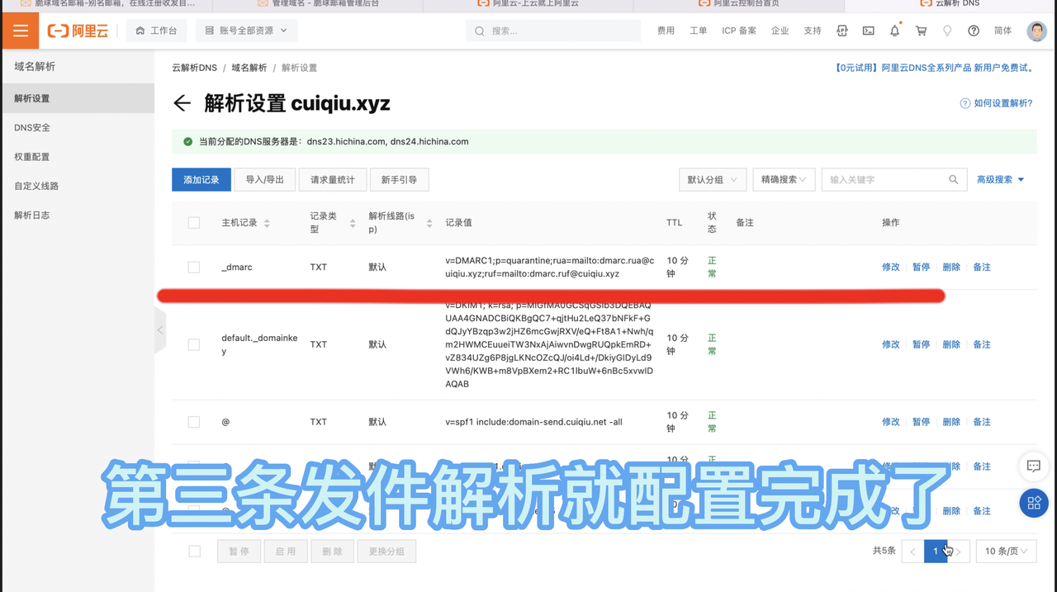Open the 工作台 button
This screenshot has height=592, width=1057.
pos(156,31)
